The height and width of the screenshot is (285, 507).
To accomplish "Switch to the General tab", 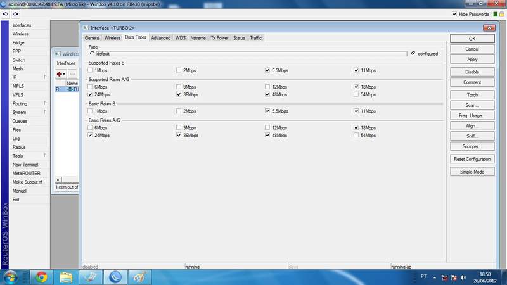I will tap(92, 38).
